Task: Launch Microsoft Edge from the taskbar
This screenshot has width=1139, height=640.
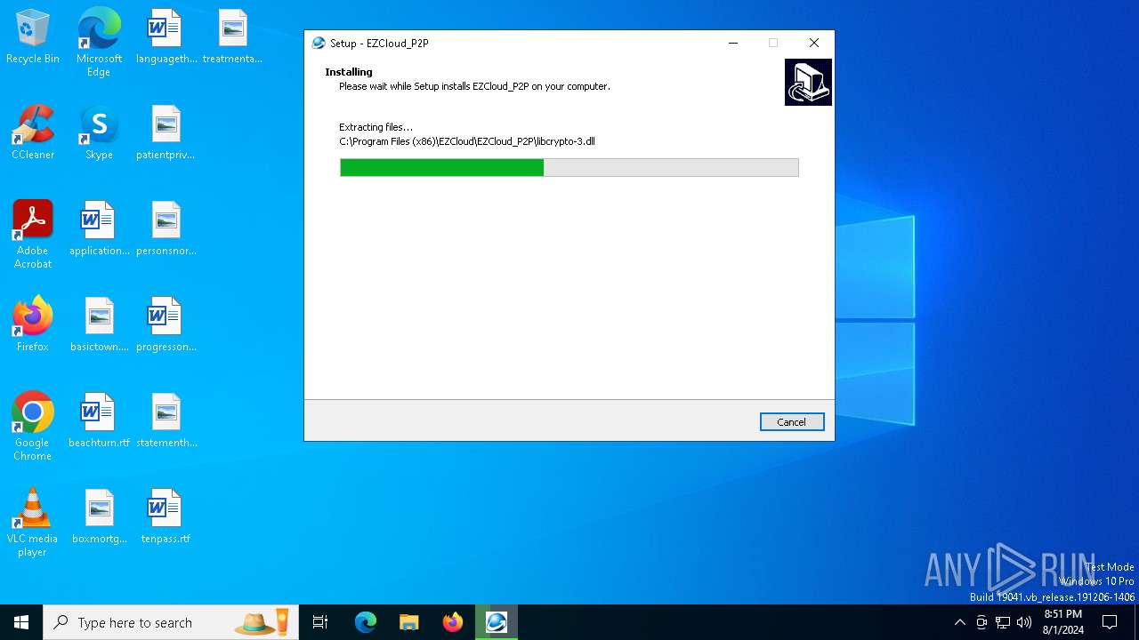Action: click(x=366, y=622)
